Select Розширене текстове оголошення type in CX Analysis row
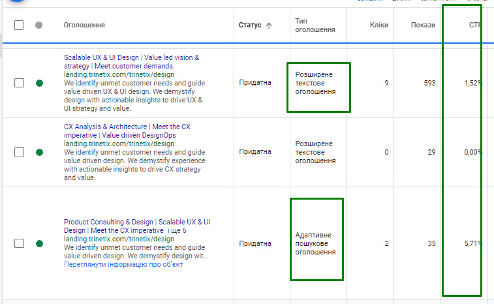This screenshot has width=494, height=304. (315, 152)
